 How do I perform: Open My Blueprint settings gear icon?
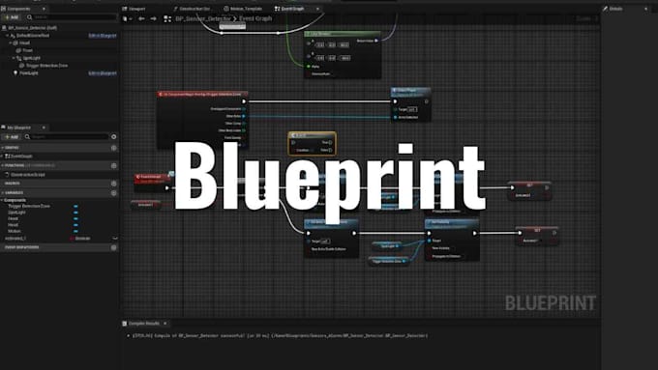click(x=114, y=137)
